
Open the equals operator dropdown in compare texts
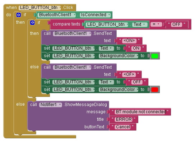(156, 24)
